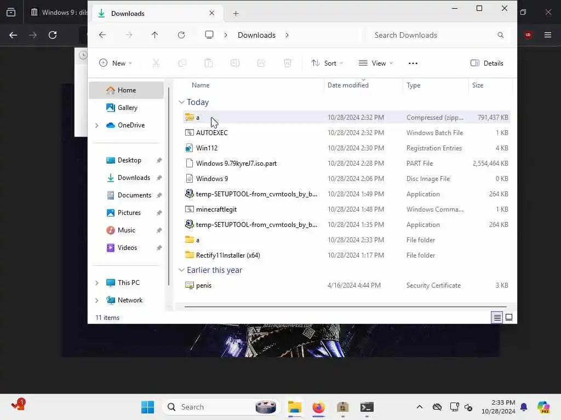Select the minecraftlegit command file
The width and height of the screenshot is (561, 420).
point(346,209)
